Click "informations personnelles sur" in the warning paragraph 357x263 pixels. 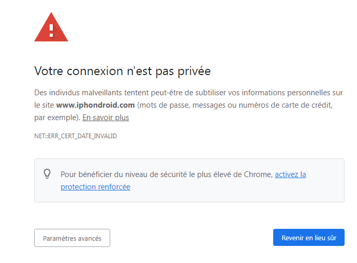click(292, 93)
